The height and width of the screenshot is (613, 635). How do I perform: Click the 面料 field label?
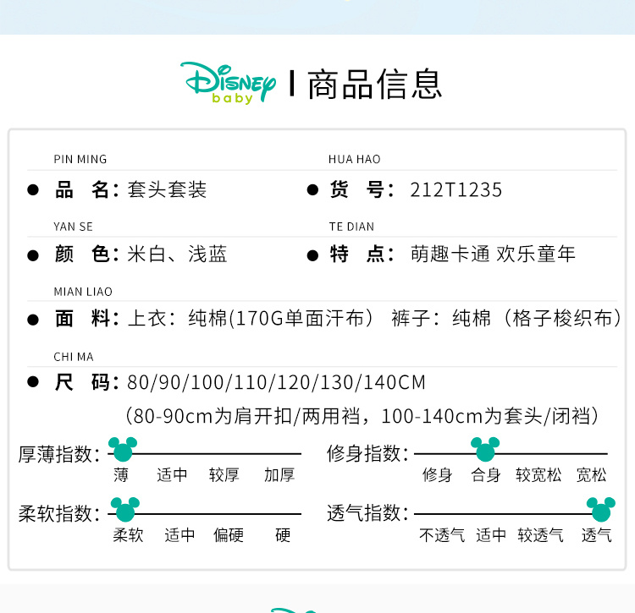[86, 318]
